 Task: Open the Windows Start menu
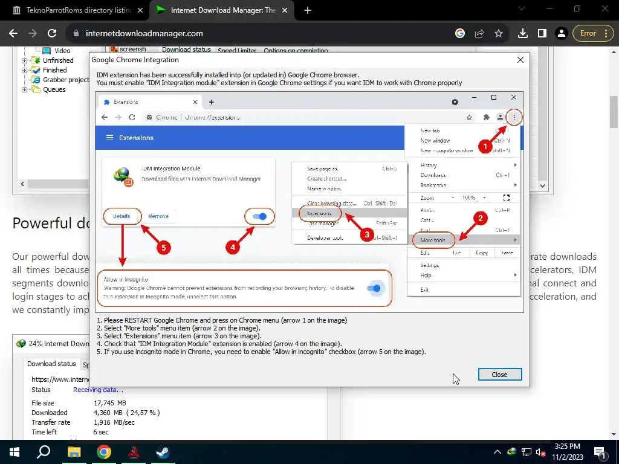point(15,452)
